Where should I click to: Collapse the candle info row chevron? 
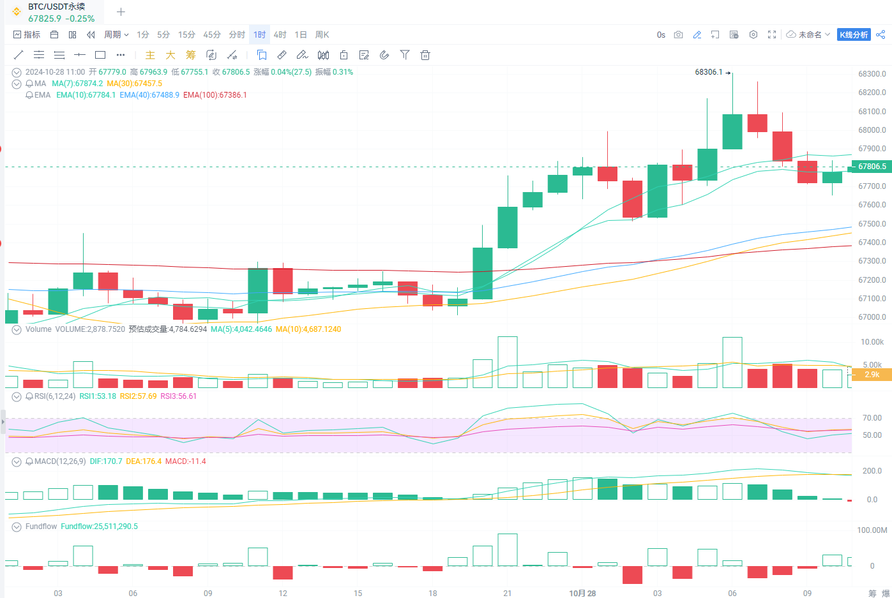point(17,73)
